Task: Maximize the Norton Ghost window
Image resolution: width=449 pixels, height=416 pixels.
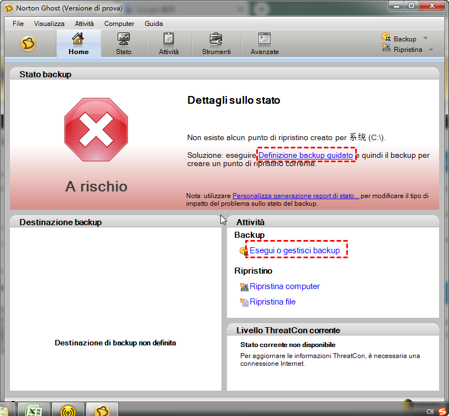Action: point(411,6)
